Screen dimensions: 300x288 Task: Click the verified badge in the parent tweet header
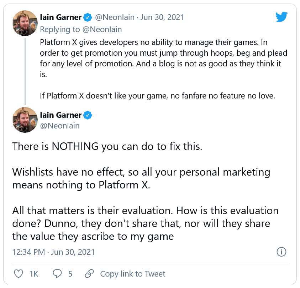coord(88,17)
